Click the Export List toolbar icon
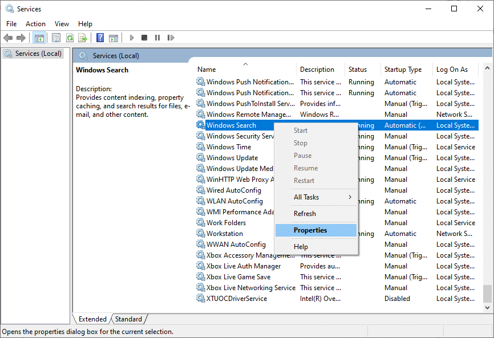 click(x=83, y=38)
